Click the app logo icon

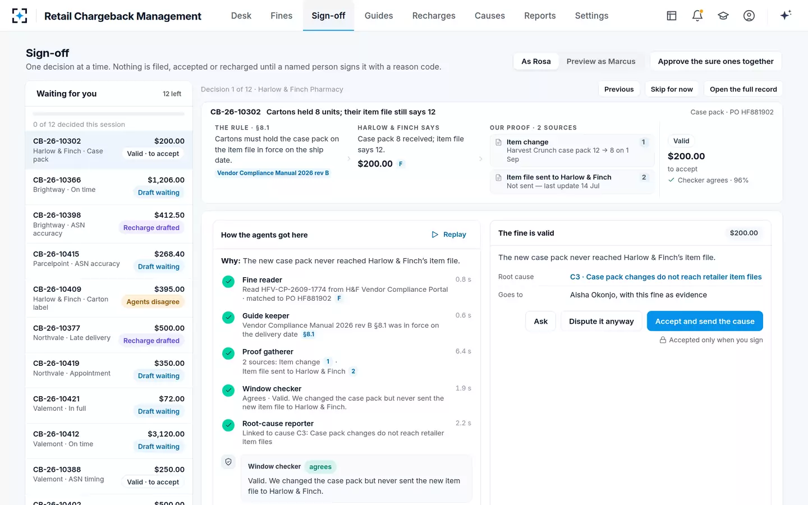[20, 16]
